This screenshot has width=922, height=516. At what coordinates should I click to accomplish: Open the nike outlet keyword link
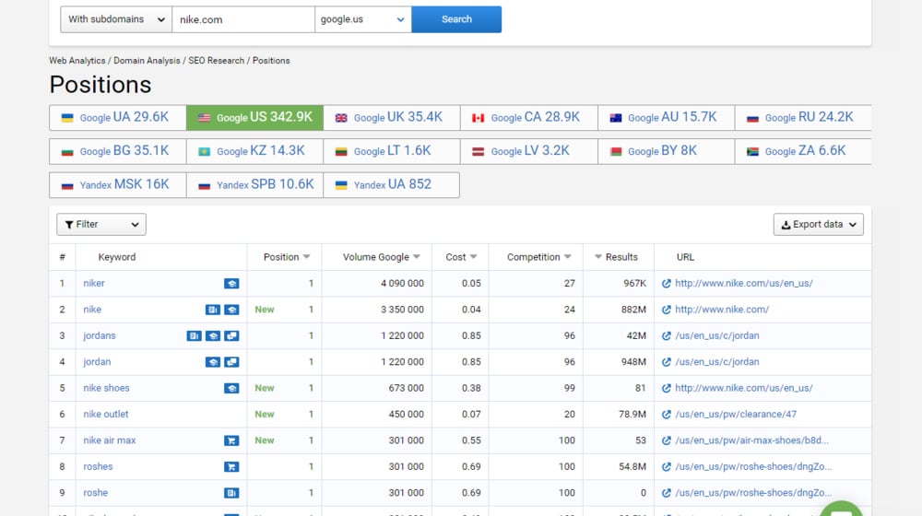point(106,415)
